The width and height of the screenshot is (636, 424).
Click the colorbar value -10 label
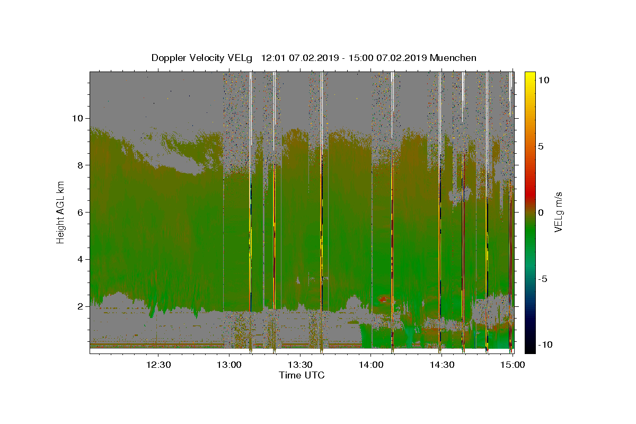point(545,344)
